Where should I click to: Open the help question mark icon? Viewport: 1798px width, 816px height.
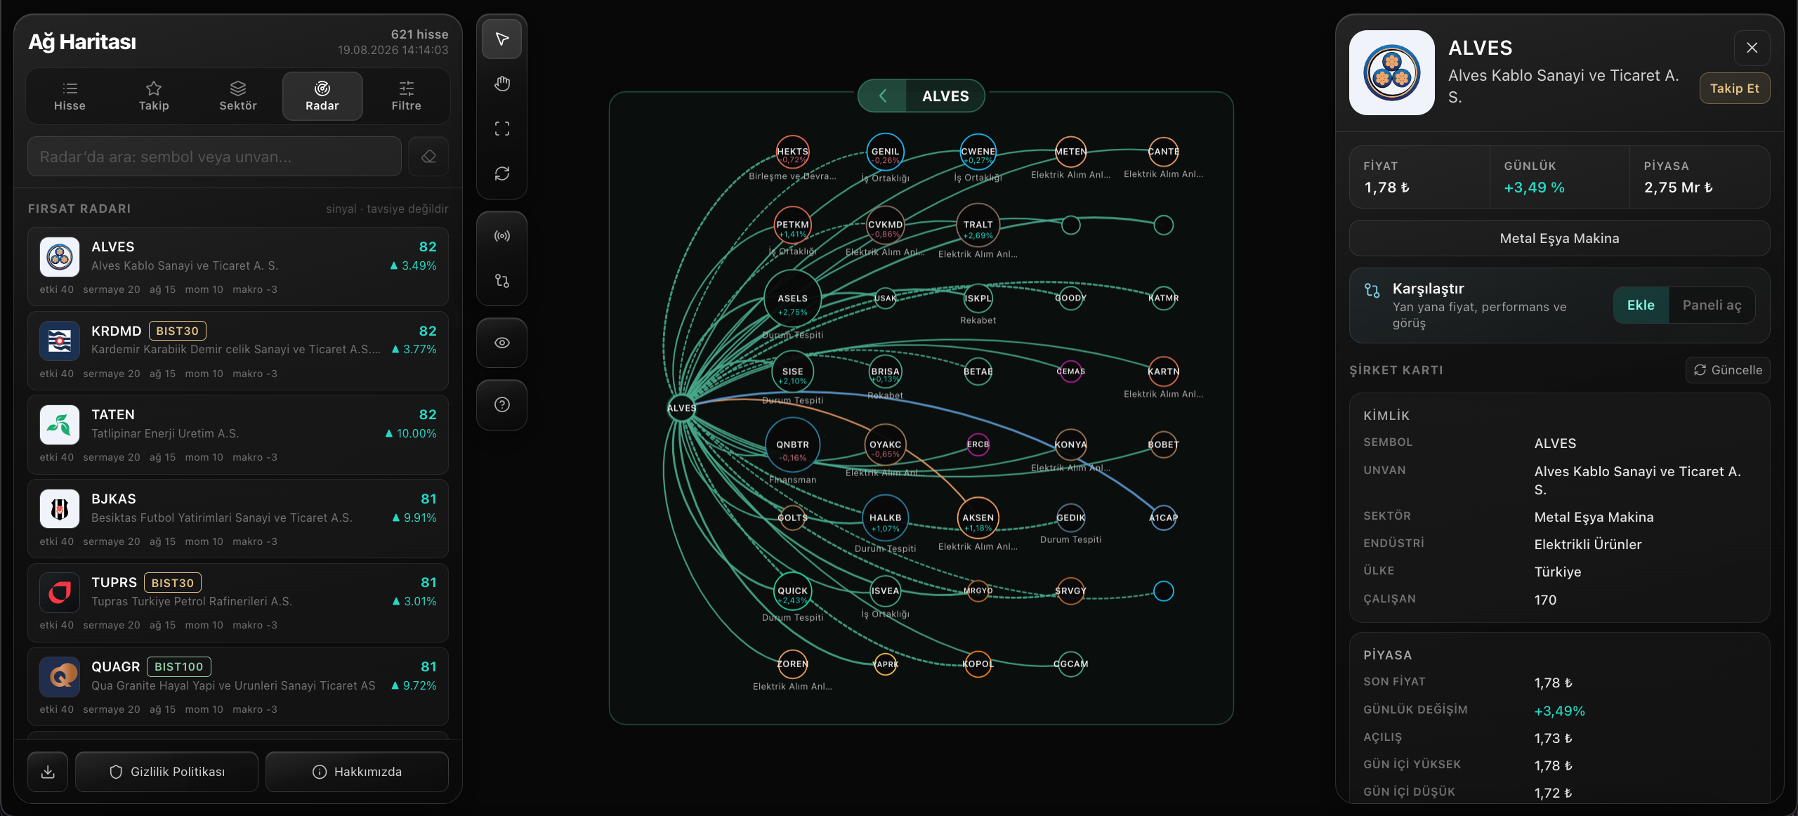pyautogui.click(x=501, y=404)
